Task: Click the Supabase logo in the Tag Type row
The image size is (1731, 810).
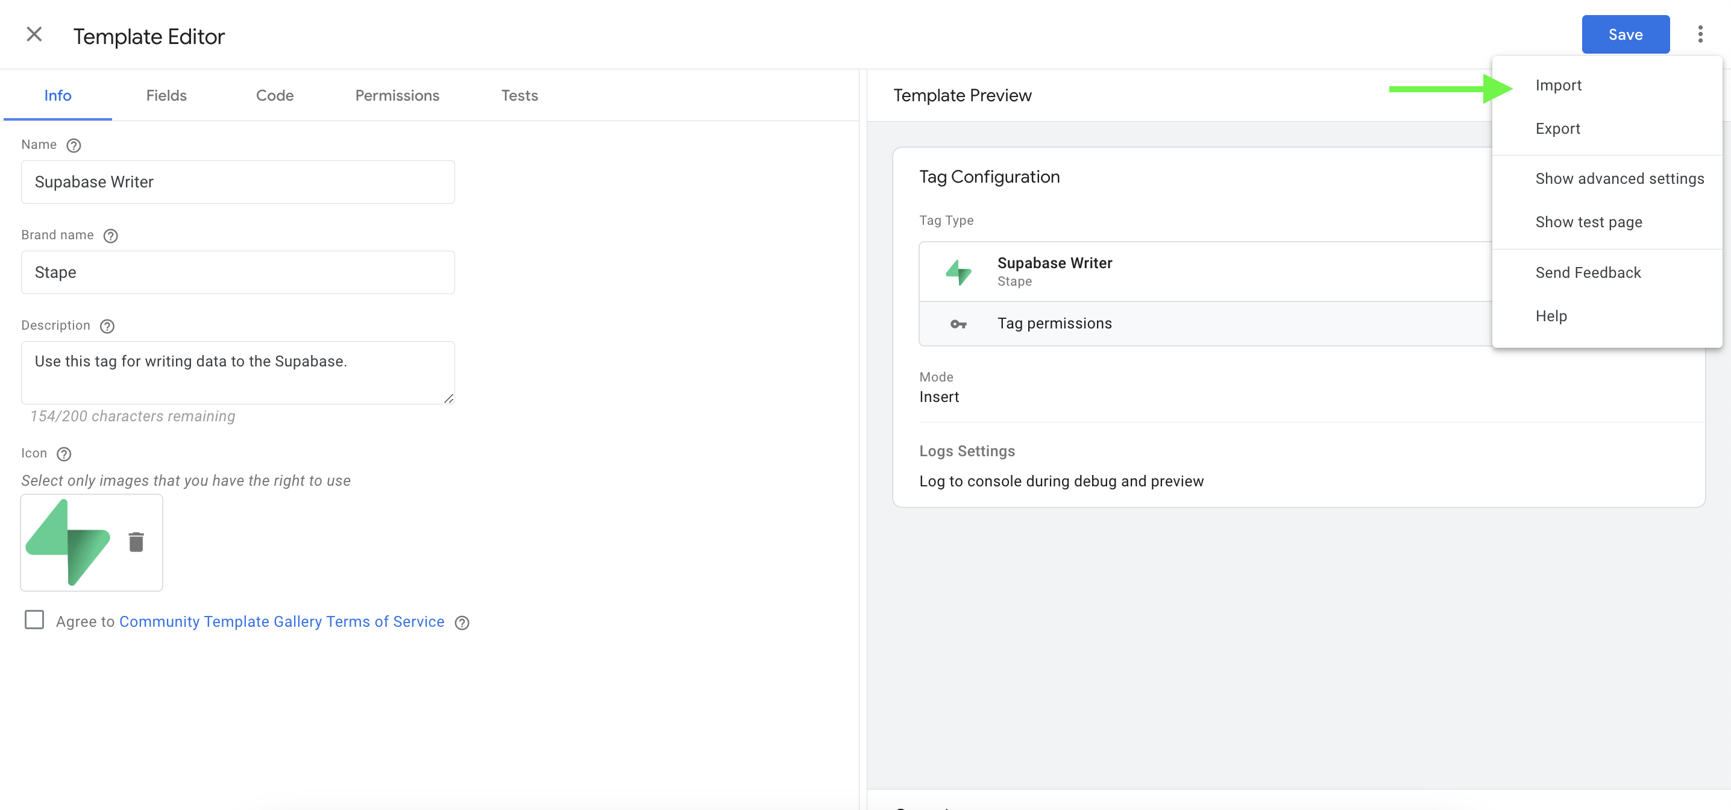Action: click(958, 272)
